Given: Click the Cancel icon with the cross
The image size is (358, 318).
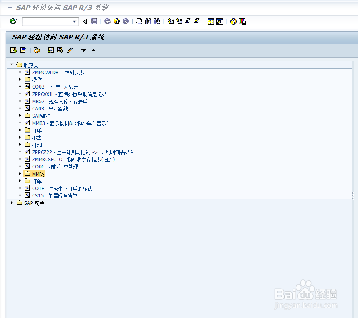Looking at the screenshot, I should point(125,21).
